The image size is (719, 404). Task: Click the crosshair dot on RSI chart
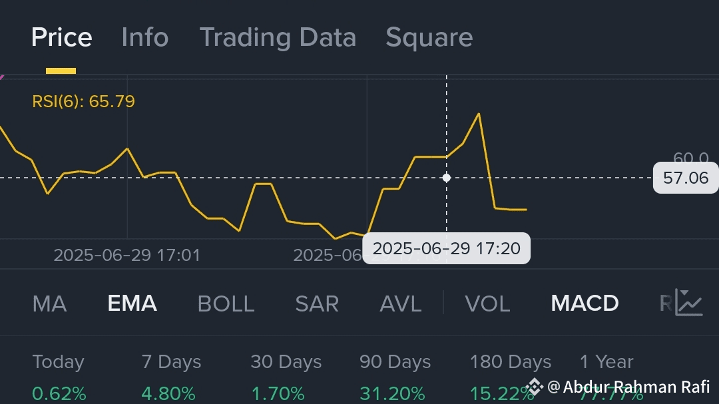[x=446, y=178]
